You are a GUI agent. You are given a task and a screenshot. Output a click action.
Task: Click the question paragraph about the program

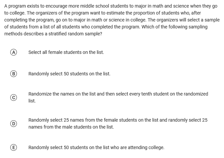click(112, 20)
